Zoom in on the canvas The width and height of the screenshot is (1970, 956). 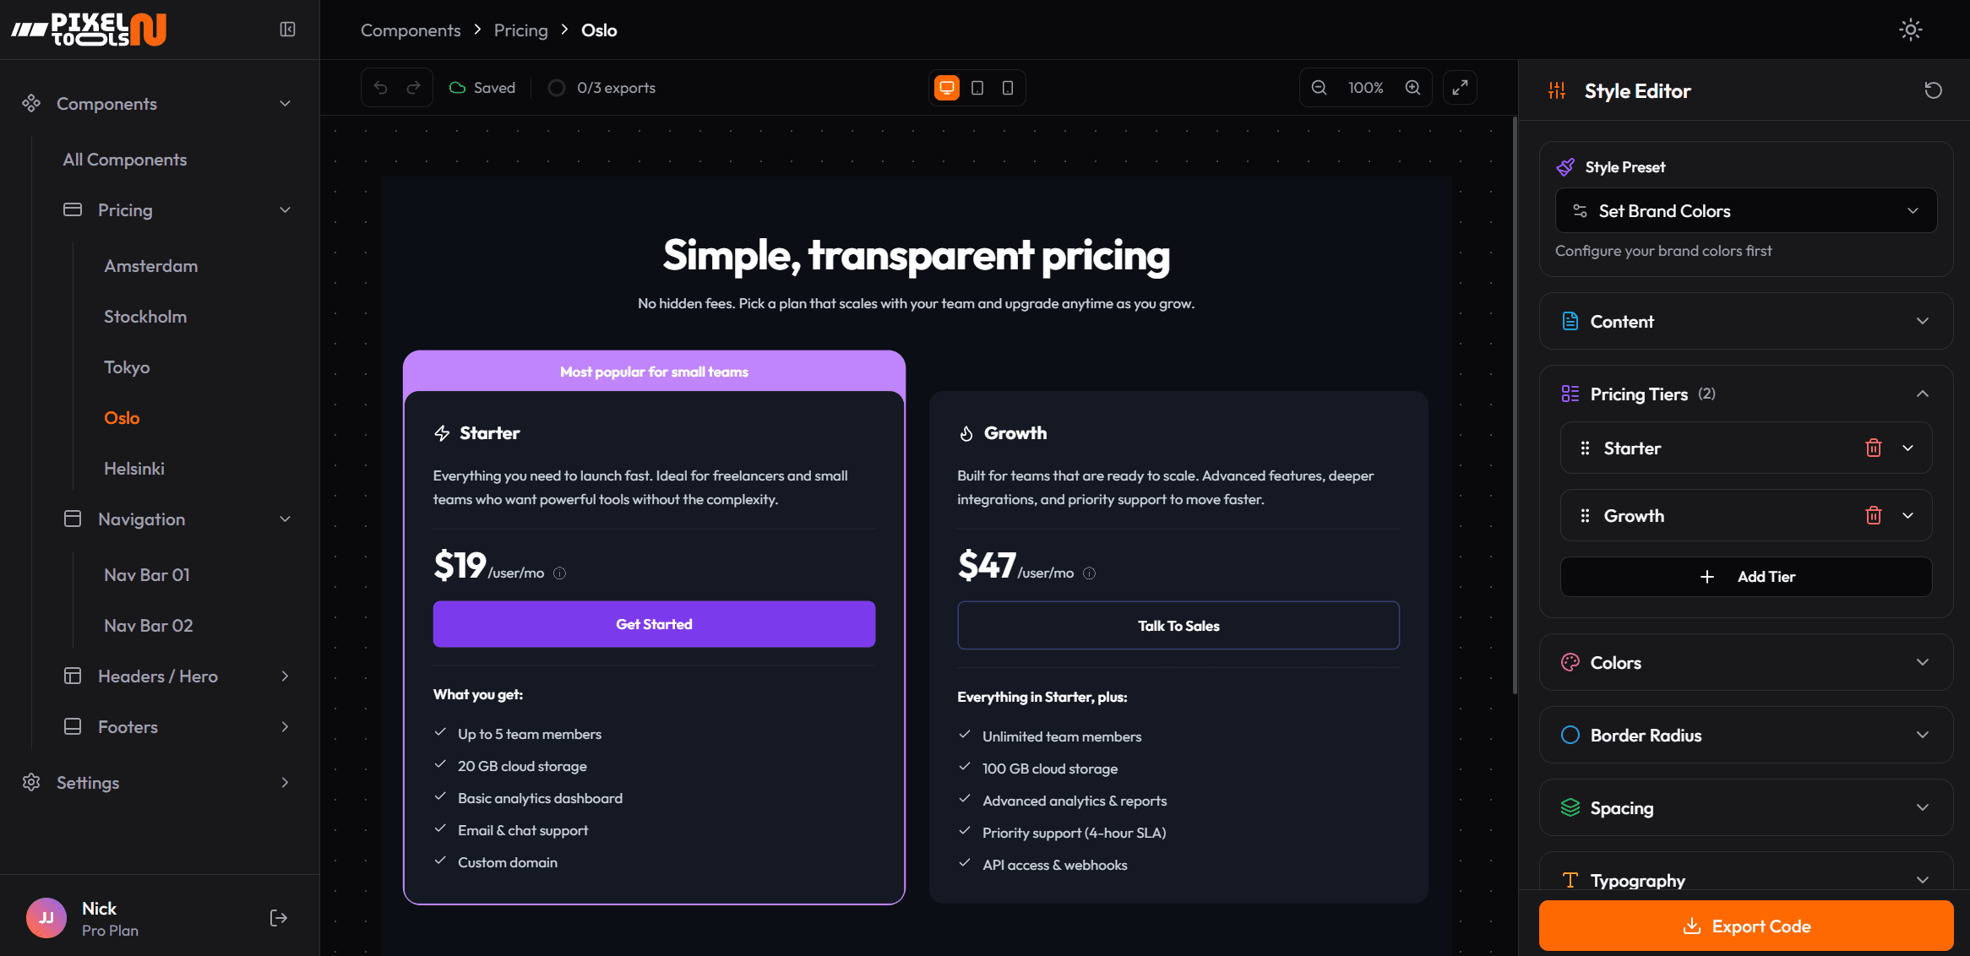coord(1412,87)
